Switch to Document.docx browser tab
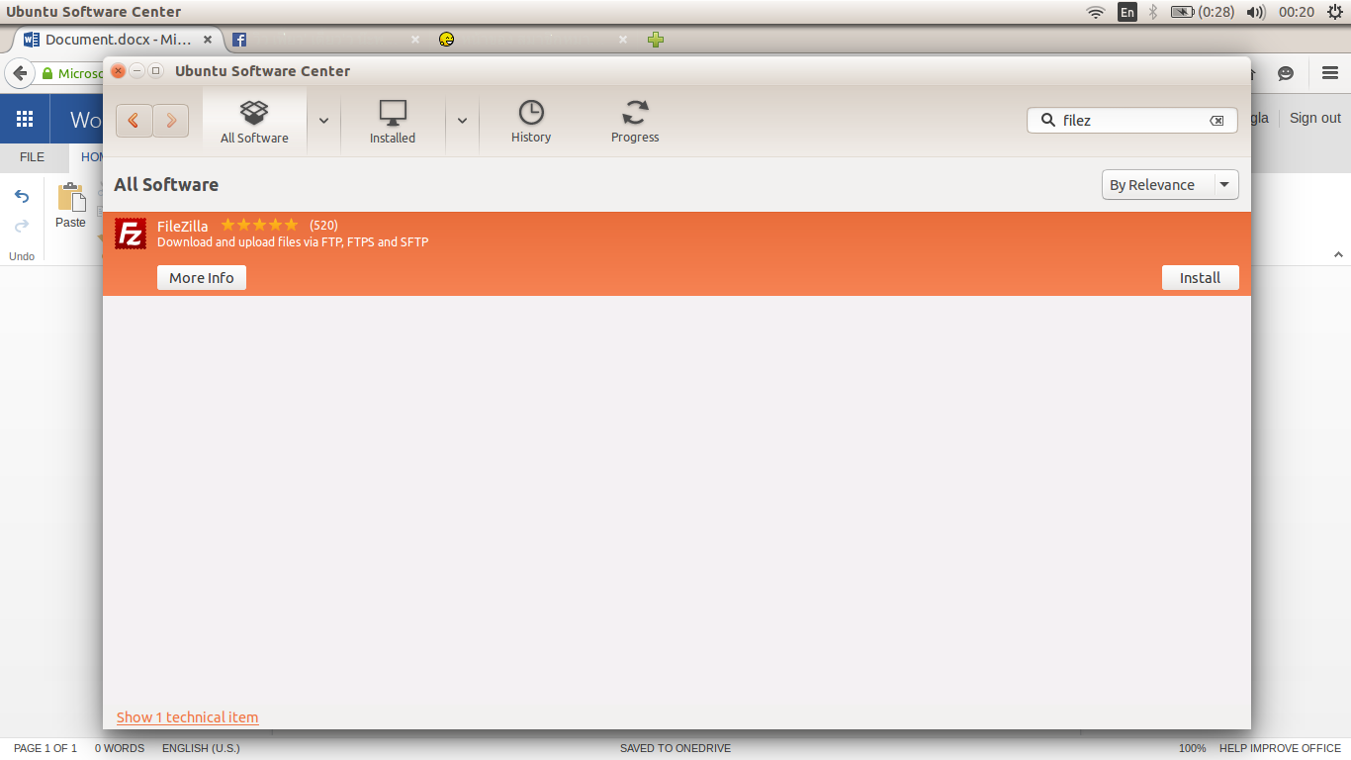The width and height of the screenshot is (1351, 760). (118, 40)
